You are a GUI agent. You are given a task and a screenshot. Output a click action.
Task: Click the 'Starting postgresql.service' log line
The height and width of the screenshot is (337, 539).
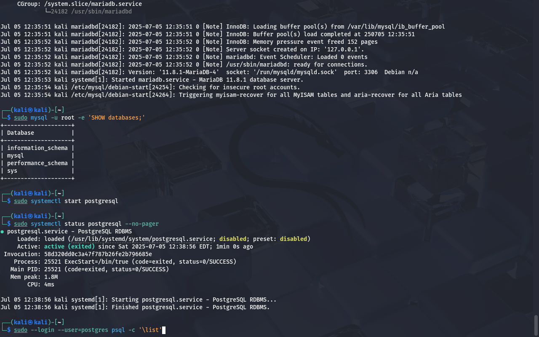139,300
